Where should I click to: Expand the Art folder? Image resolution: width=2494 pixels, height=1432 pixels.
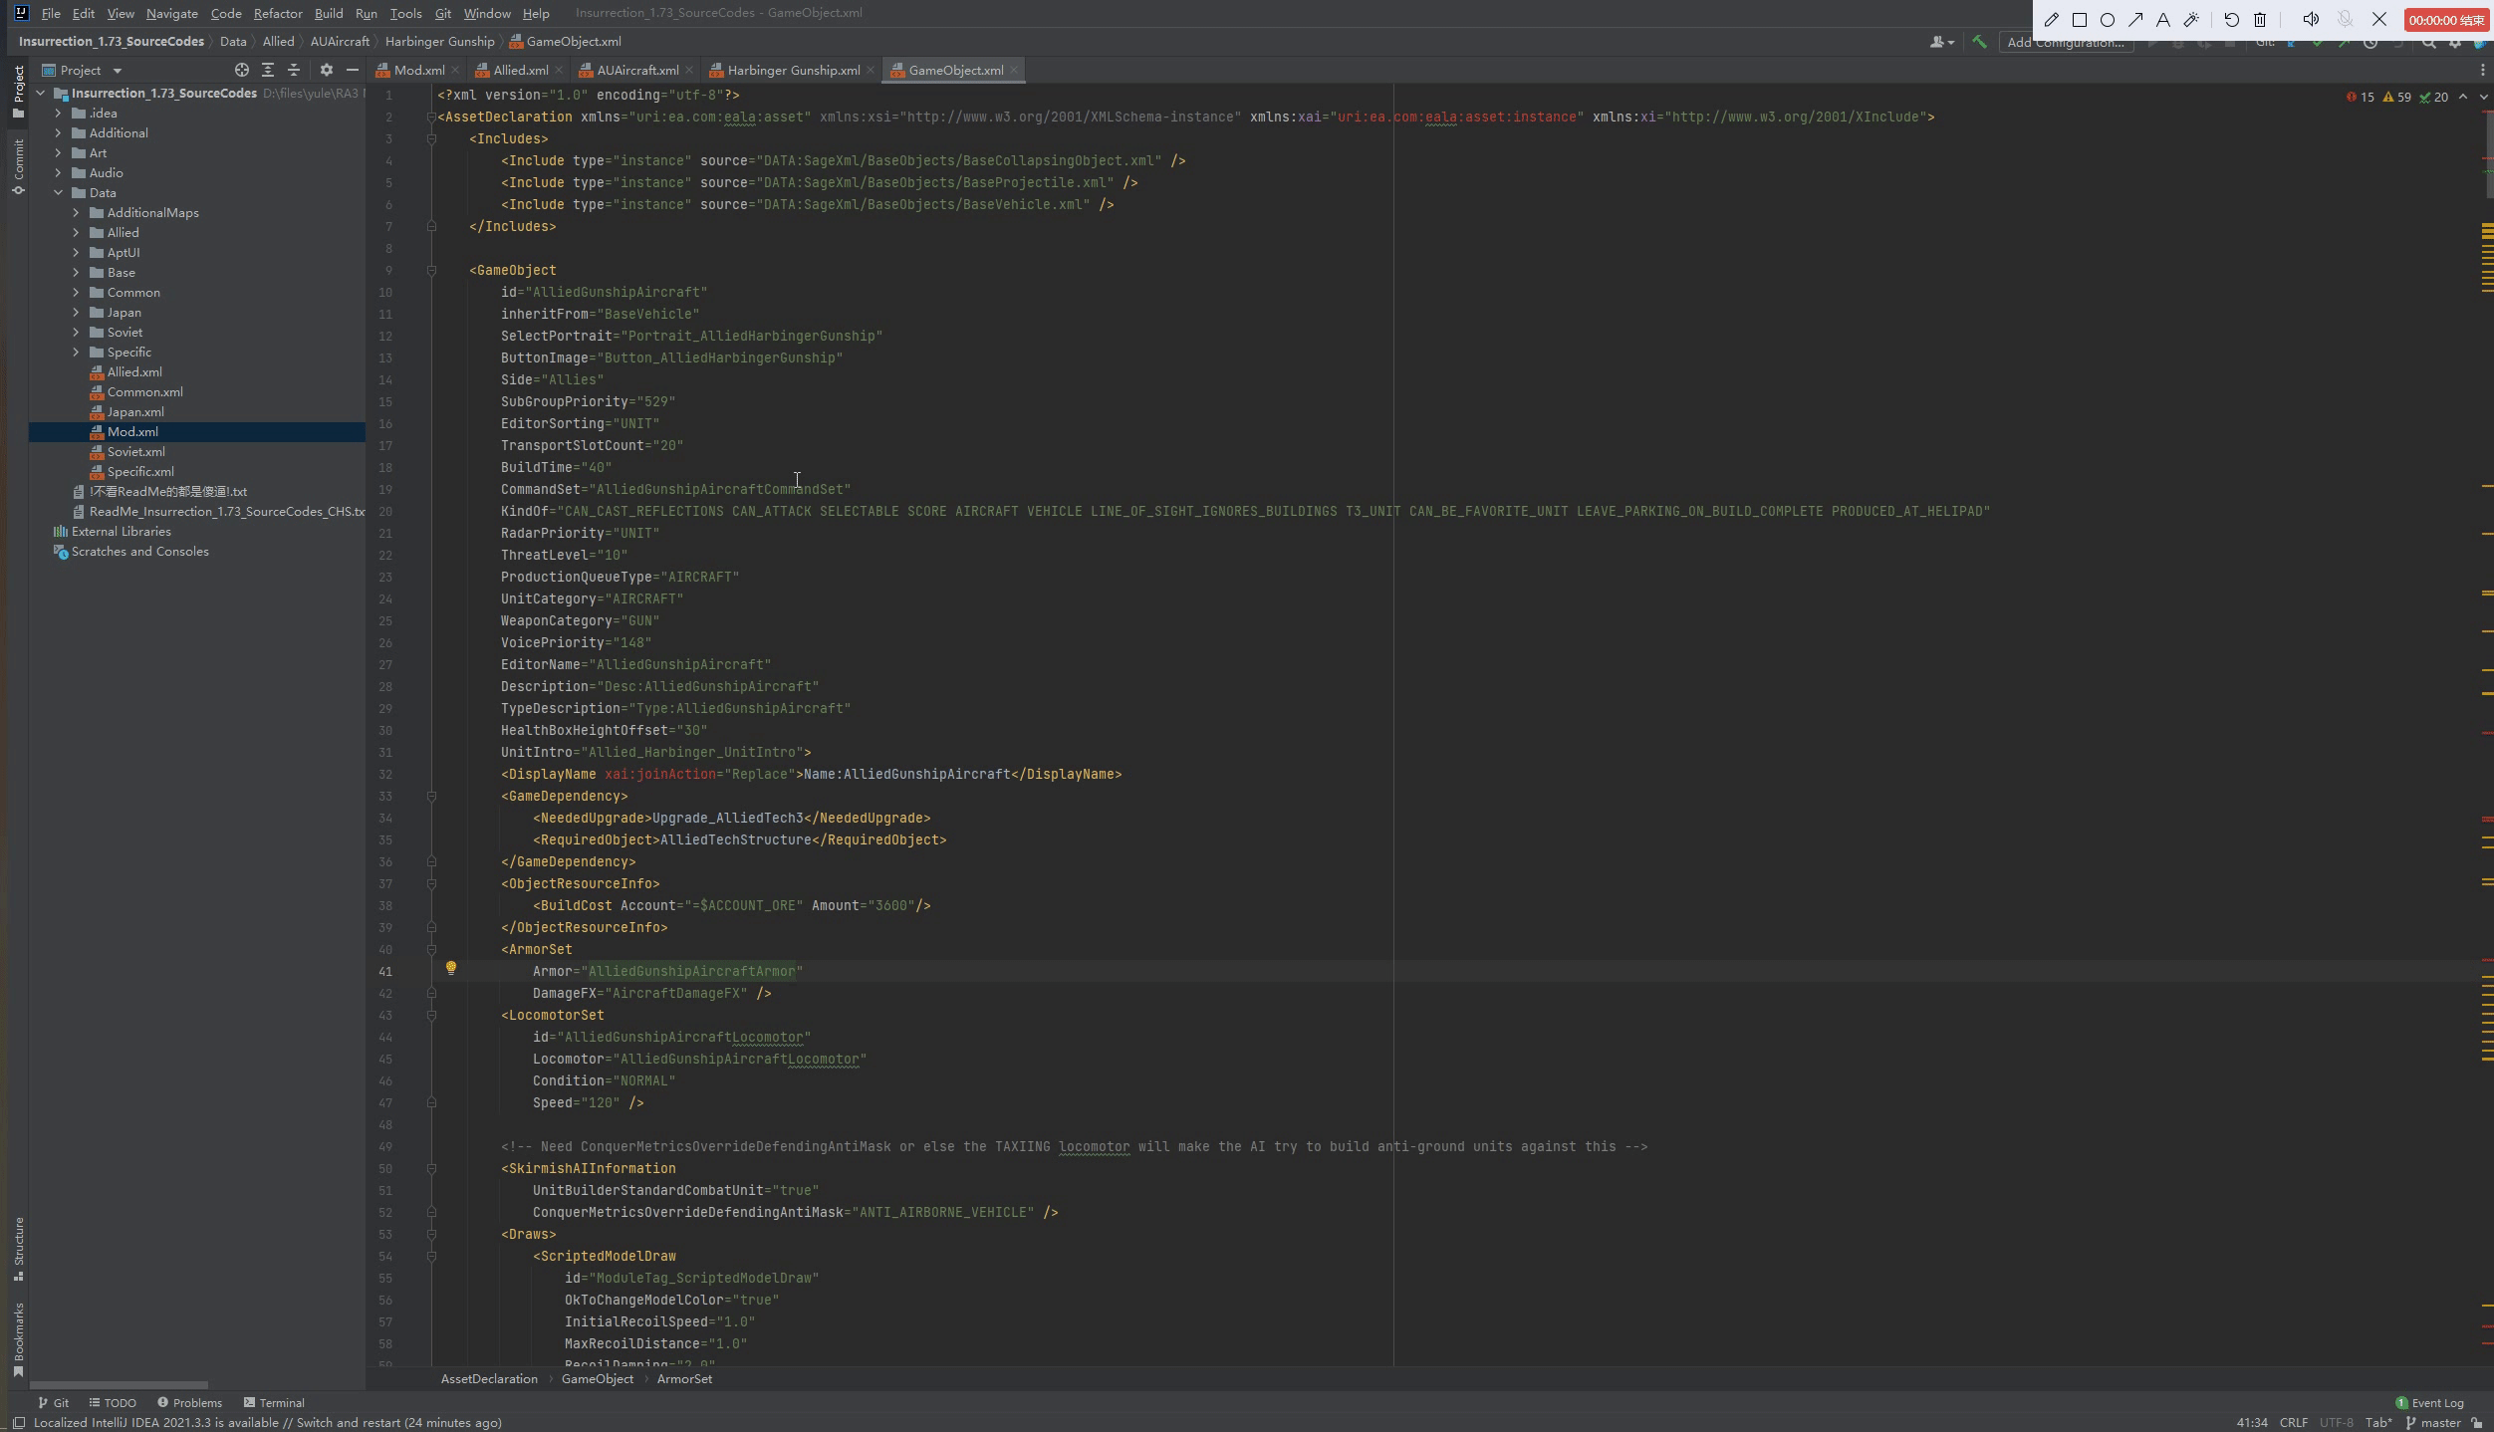tap(59, 152)
